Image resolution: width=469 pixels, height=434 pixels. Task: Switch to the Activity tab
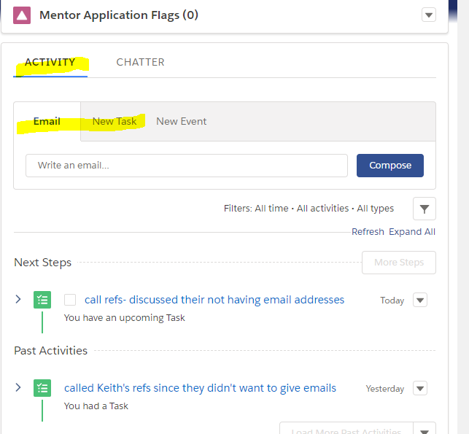[50, 62]
